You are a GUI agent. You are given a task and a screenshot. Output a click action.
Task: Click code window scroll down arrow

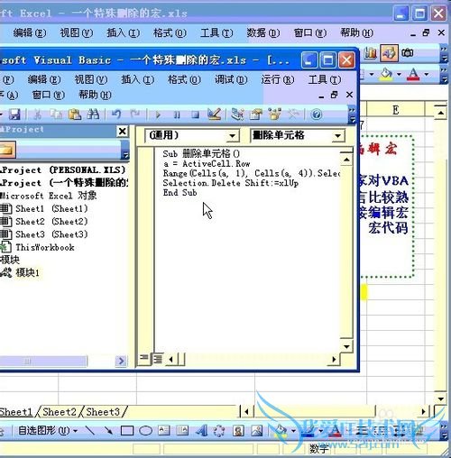pos(346,346)
